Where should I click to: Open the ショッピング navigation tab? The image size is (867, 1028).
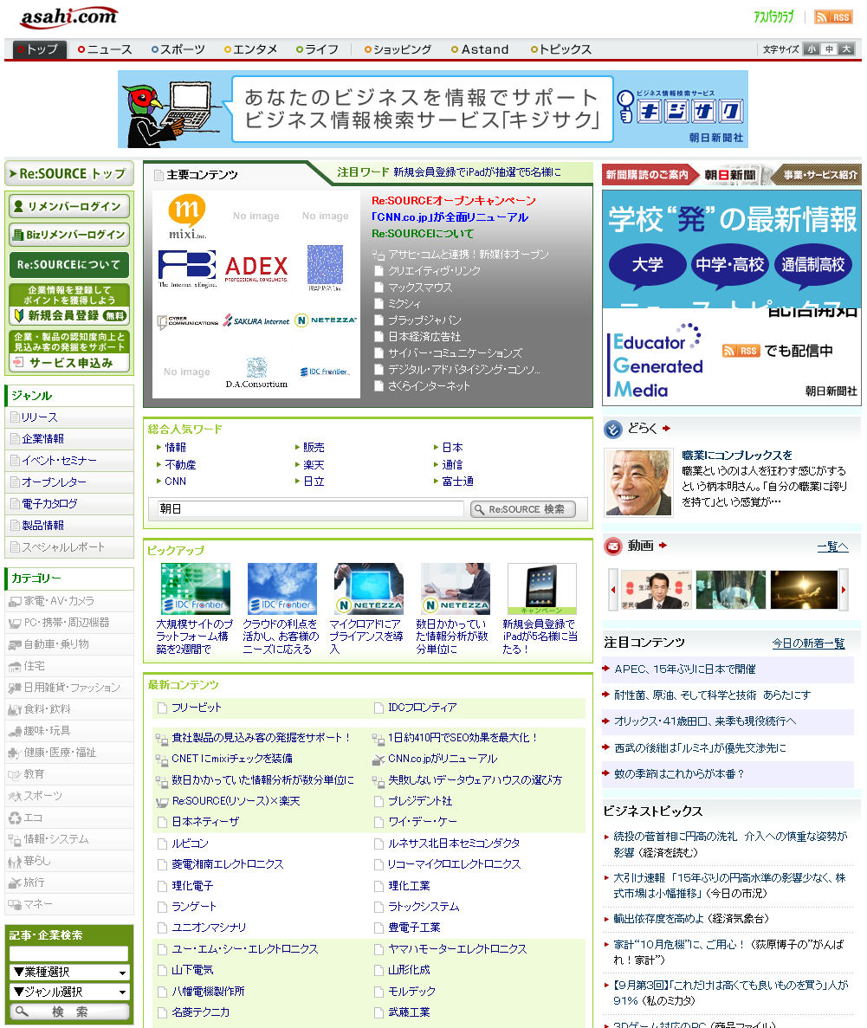coord(398,49)
